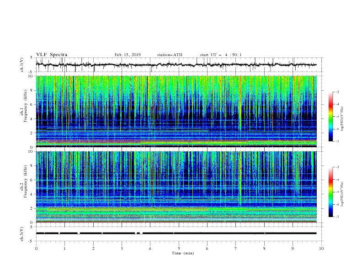Click time axis tick label '1'
This screenshot has width=362, height=279.
[65, 248]
